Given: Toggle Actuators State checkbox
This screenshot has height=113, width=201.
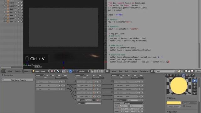Looking at the screenshot, I should click(x=139, y=75).
